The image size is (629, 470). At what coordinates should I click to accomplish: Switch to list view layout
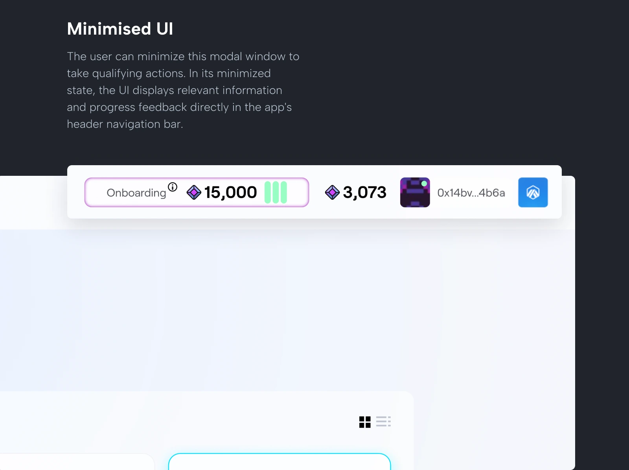(383, 422)
